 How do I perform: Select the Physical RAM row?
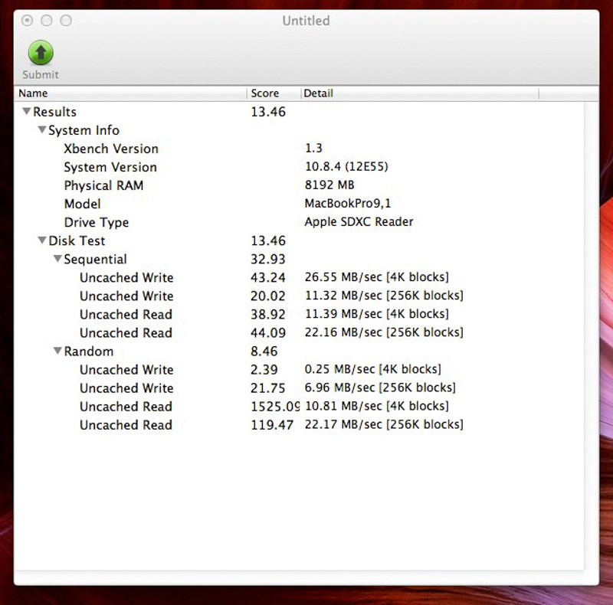pos(103,185)
